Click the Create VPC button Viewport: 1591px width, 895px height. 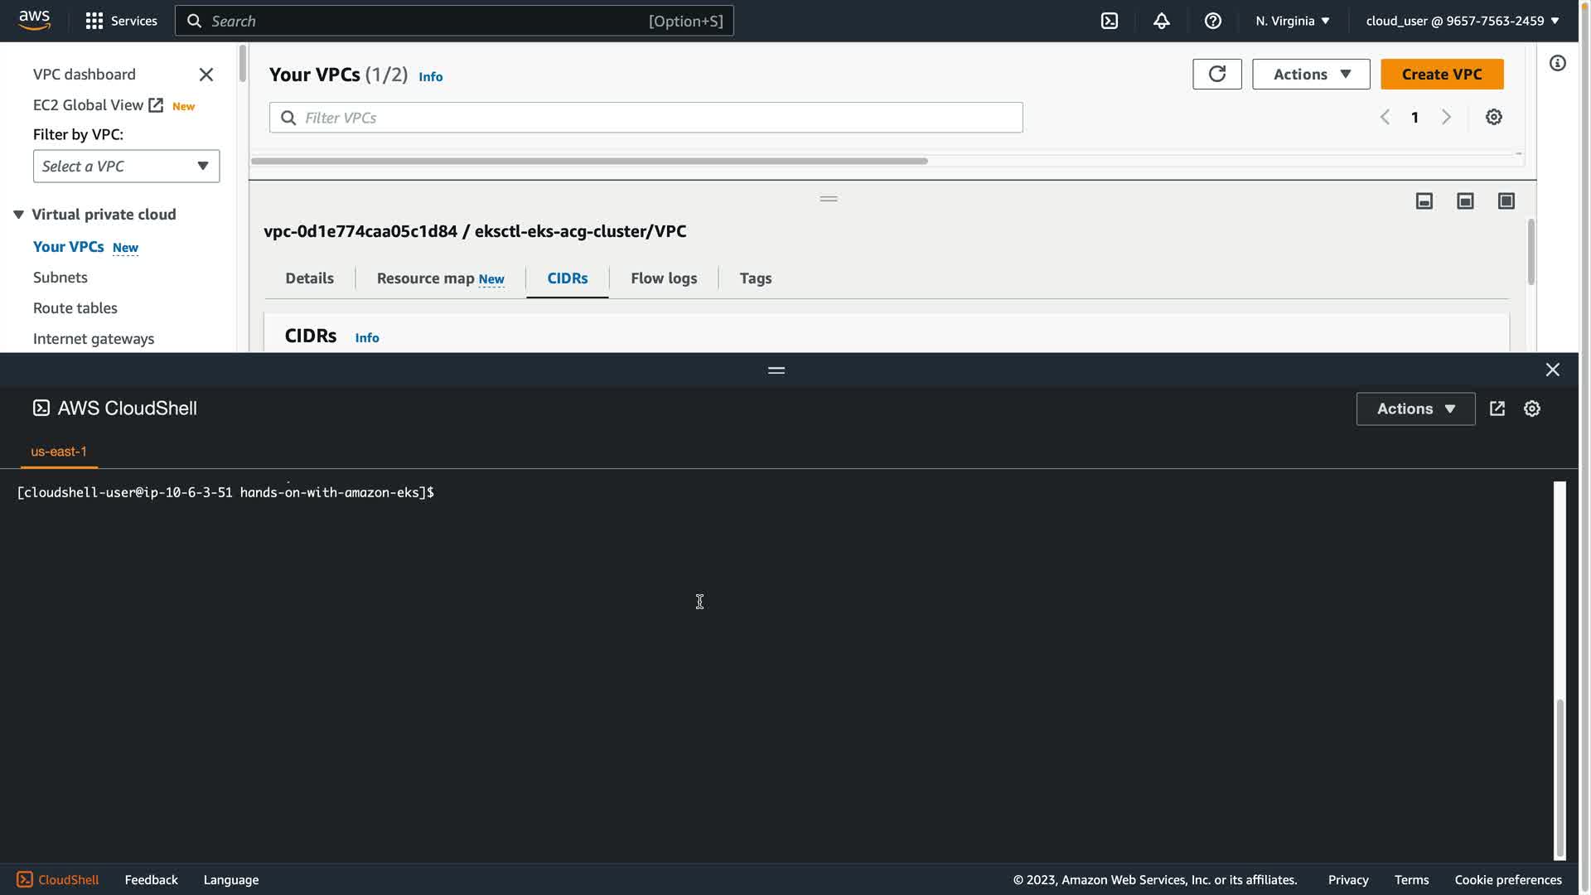[x=1441, y=74]
